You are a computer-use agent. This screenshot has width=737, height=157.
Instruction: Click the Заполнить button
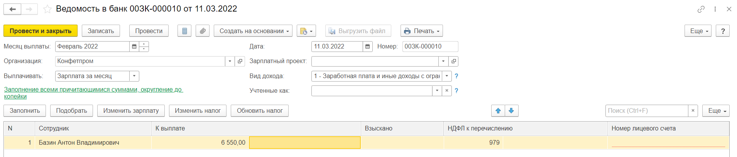tap(25, 111)
